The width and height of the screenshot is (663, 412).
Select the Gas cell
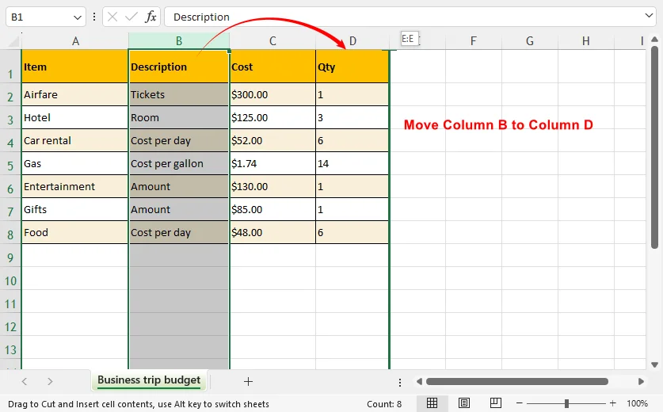point(74,163)
